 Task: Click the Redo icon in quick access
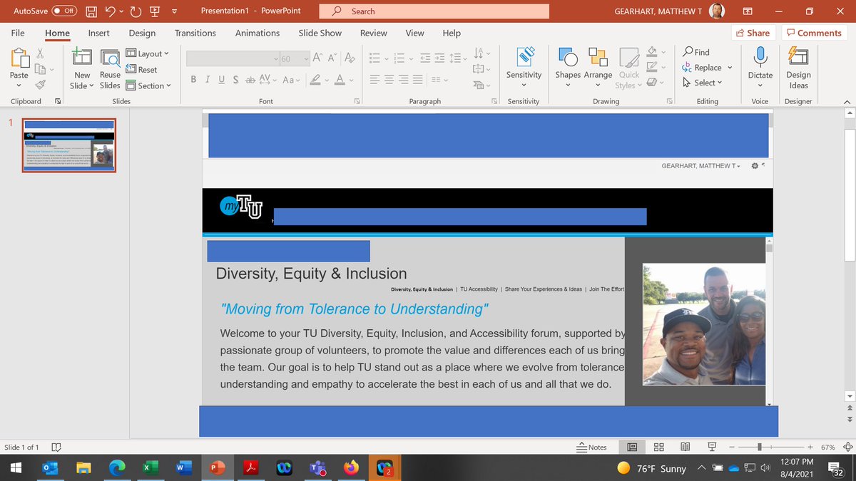tap(136, 11)
